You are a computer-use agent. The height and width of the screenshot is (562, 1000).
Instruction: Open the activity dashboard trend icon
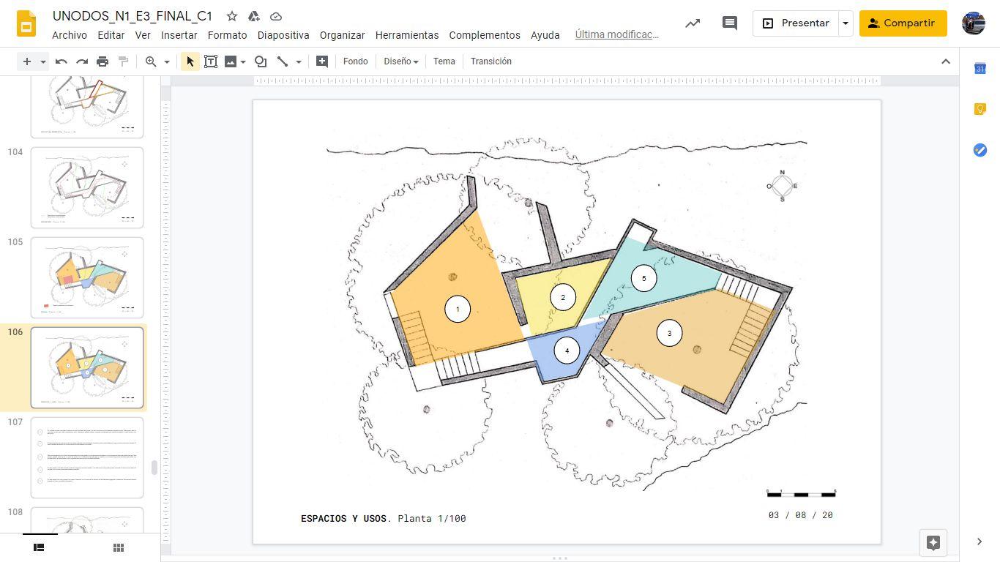tap(692, 23)
